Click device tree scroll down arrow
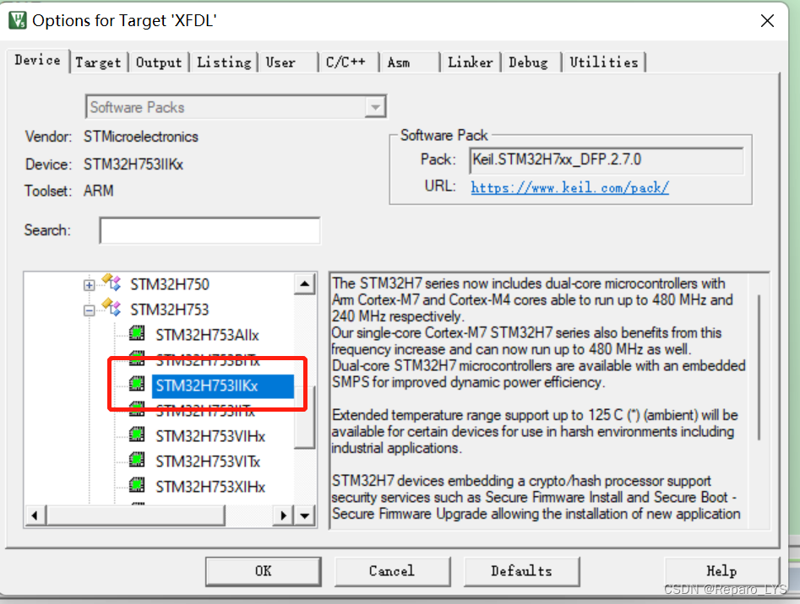This screenshot has width=800, height=604. click(305, 516)
